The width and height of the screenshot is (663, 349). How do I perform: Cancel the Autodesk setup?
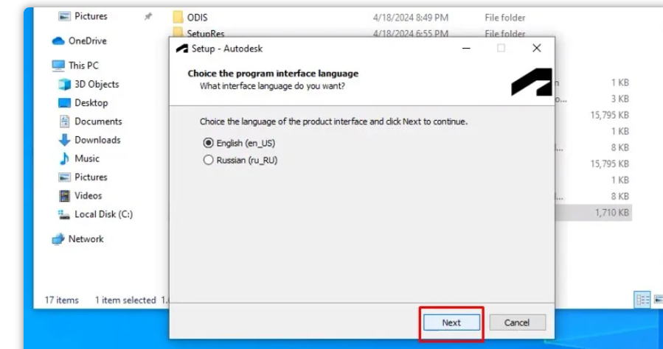[516, 322]
